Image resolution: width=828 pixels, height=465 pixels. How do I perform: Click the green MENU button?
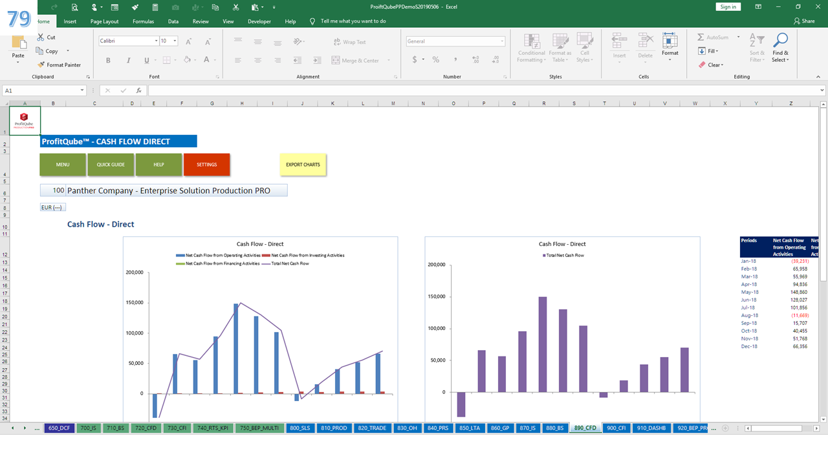pyautogui.click(x=63, y=165)
